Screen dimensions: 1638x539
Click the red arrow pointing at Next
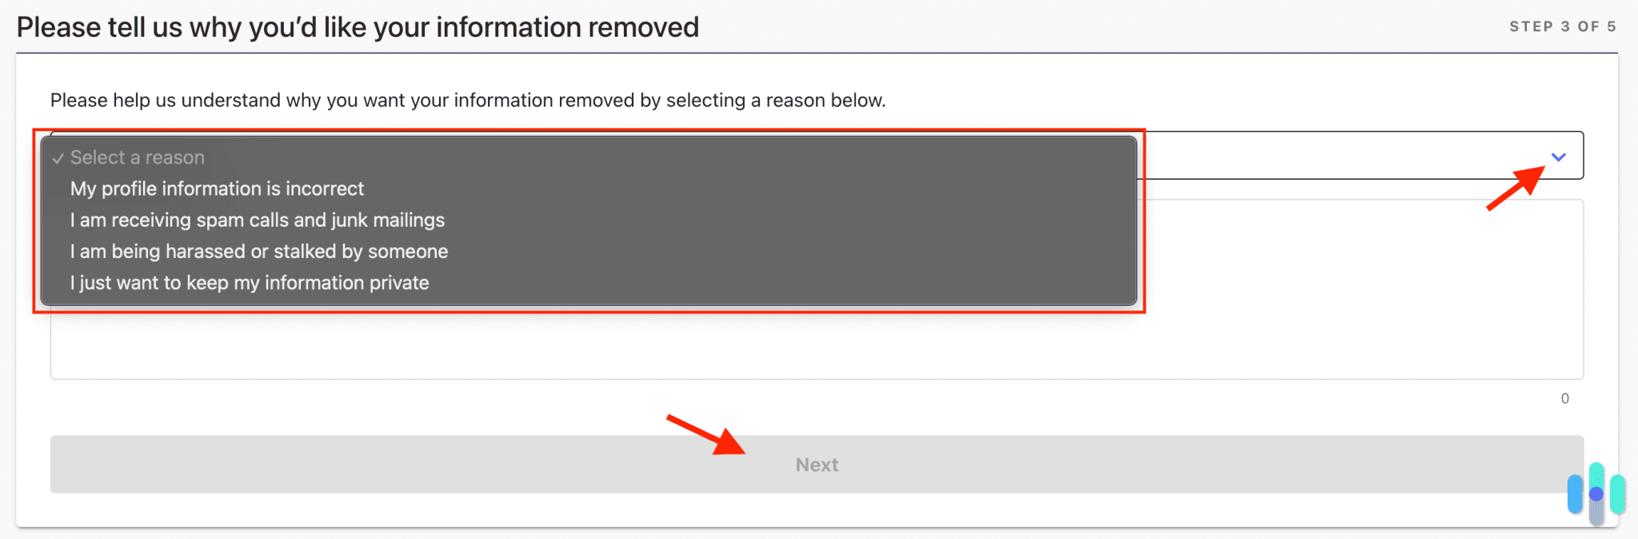coord(707,434)
